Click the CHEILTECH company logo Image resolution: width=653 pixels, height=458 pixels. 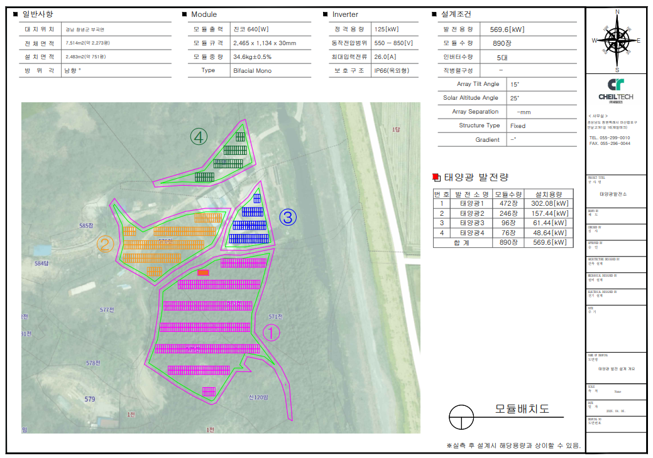616,88
